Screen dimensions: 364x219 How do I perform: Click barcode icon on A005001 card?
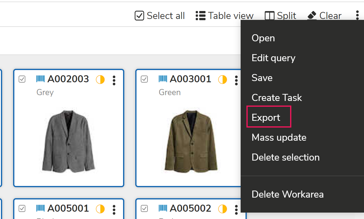pyautogui.click(x=40, y=208)
